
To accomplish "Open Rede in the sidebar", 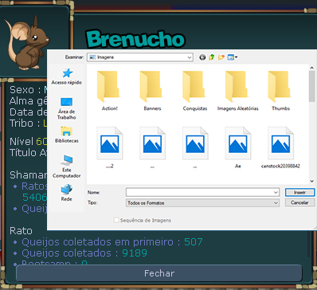I will pyautogui.click(x=66, y=193).
